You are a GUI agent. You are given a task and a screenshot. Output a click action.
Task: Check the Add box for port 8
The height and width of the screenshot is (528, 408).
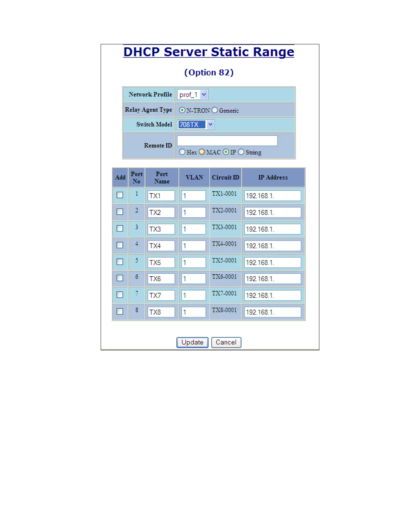tap(120, 311)
